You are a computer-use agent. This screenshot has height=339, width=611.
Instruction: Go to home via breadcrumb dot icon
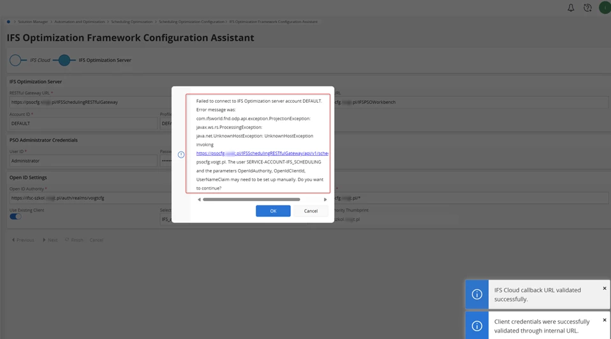(8, 22)
